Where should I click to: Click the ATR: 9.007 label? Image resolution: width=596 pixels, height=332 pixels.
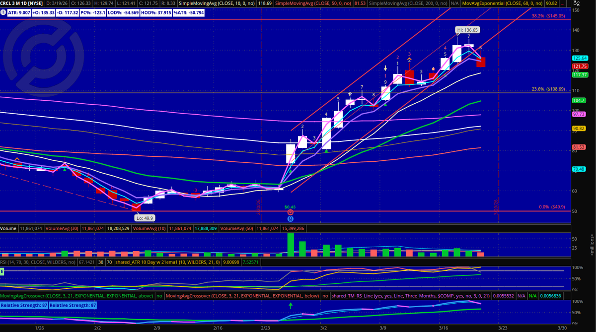point(19,11)
